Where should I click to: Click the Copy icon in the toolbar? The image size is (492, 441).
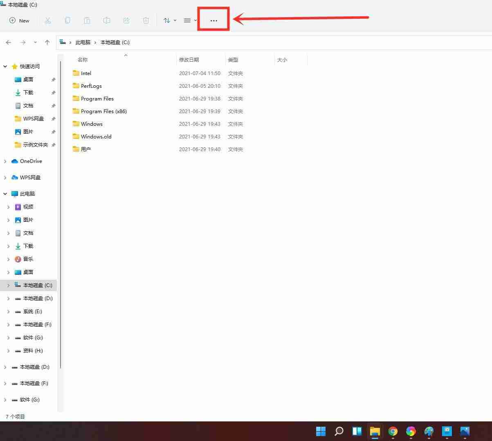pos(67,20)
